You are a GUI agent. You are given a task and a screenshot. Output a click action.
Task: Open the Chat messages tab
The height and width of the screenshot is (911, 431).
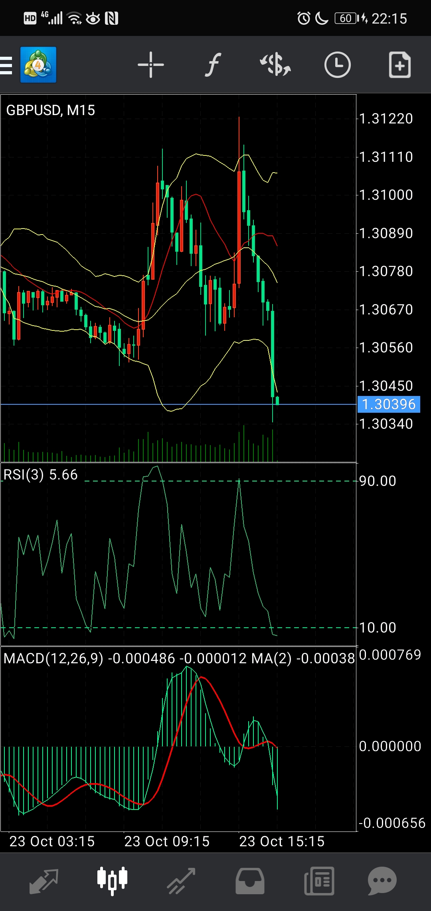tap(382, 881)
